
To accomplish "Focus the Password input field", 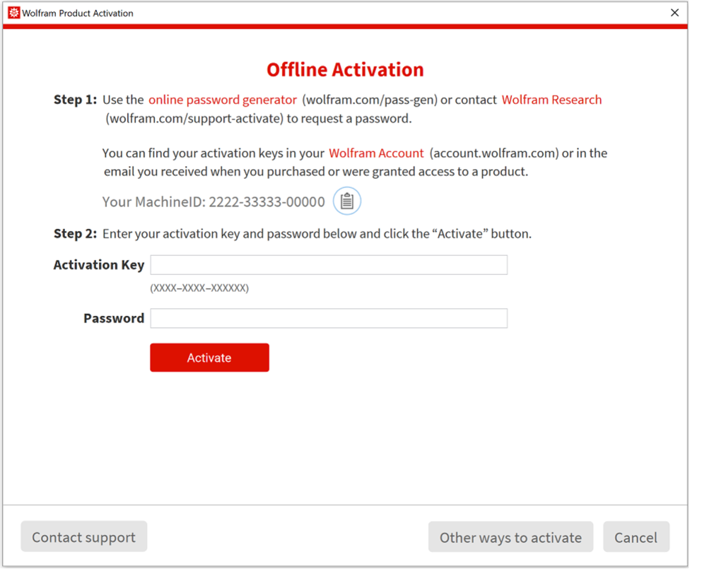I will coord(329,318).
